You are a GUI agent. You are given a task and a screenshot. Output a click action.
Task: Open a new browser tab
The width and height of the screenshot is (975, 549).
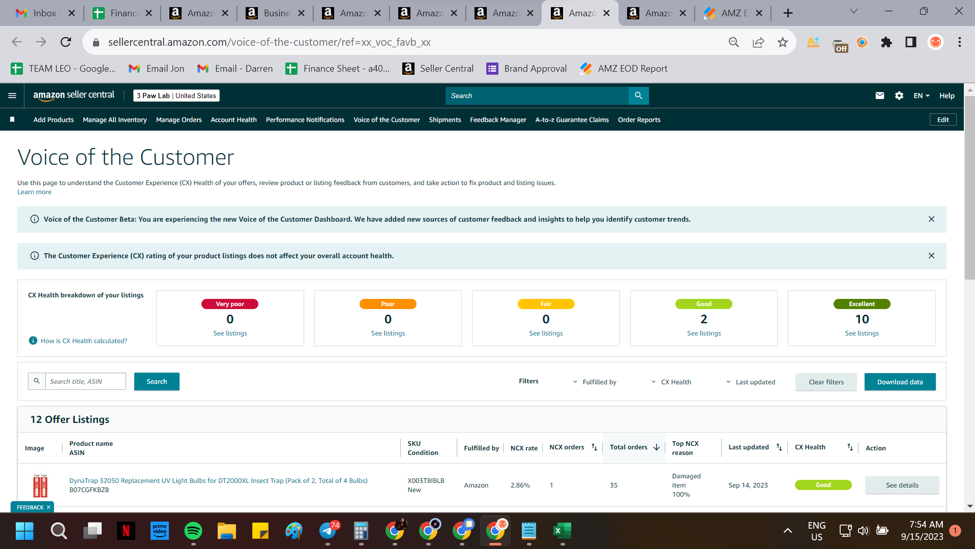click(x=788, y=13)
